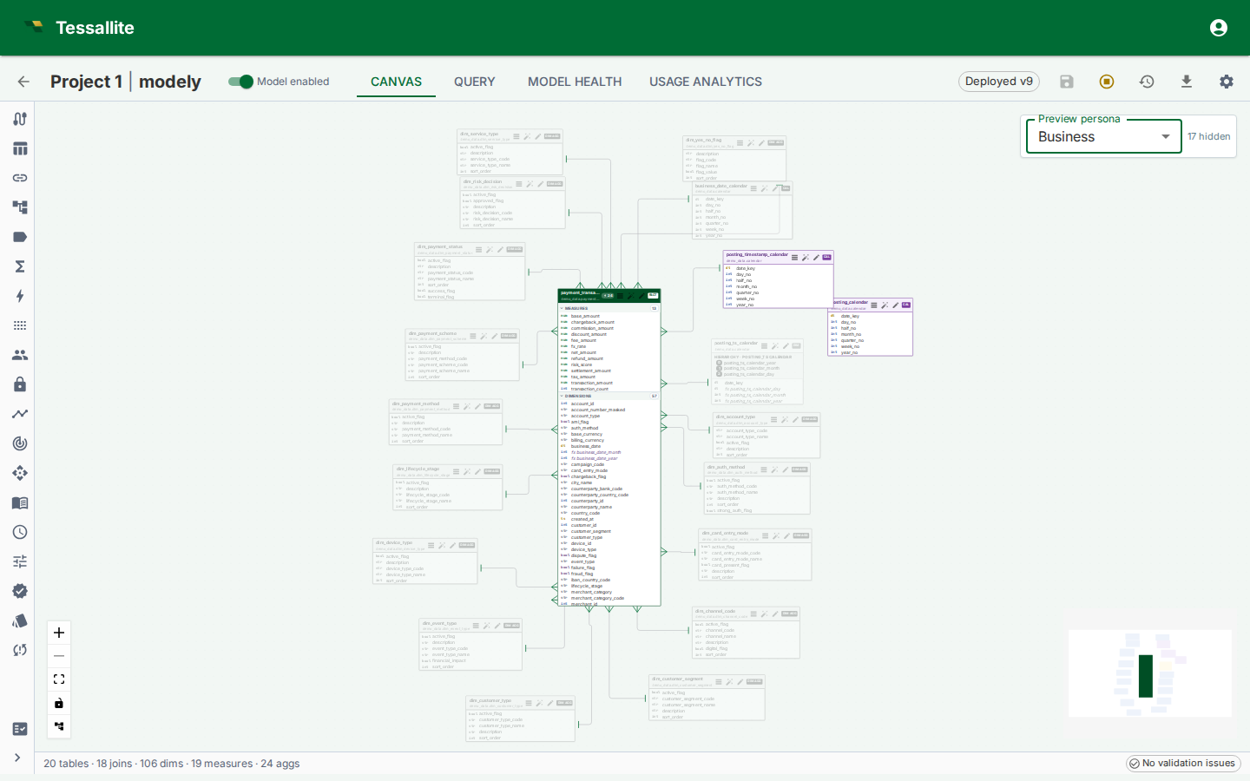Open the link (joins) icon in sidebar

point(20,178)
